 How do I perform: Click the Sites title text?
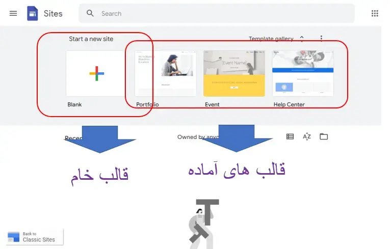(x=53, y=13)
